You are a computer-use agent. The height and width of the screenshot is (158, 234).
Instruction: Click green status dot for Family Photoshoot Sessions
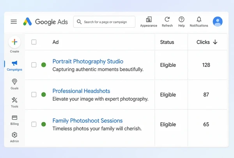click(x=44, y=124)
